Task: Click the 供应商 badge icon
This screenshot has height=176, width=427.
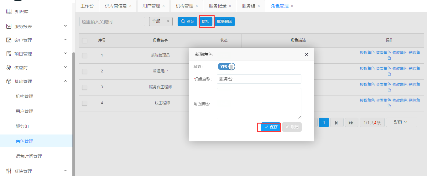Action: pos(9,68)
